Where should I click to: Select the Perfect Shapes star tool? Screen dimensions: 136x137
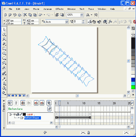(x=4, y=63)
